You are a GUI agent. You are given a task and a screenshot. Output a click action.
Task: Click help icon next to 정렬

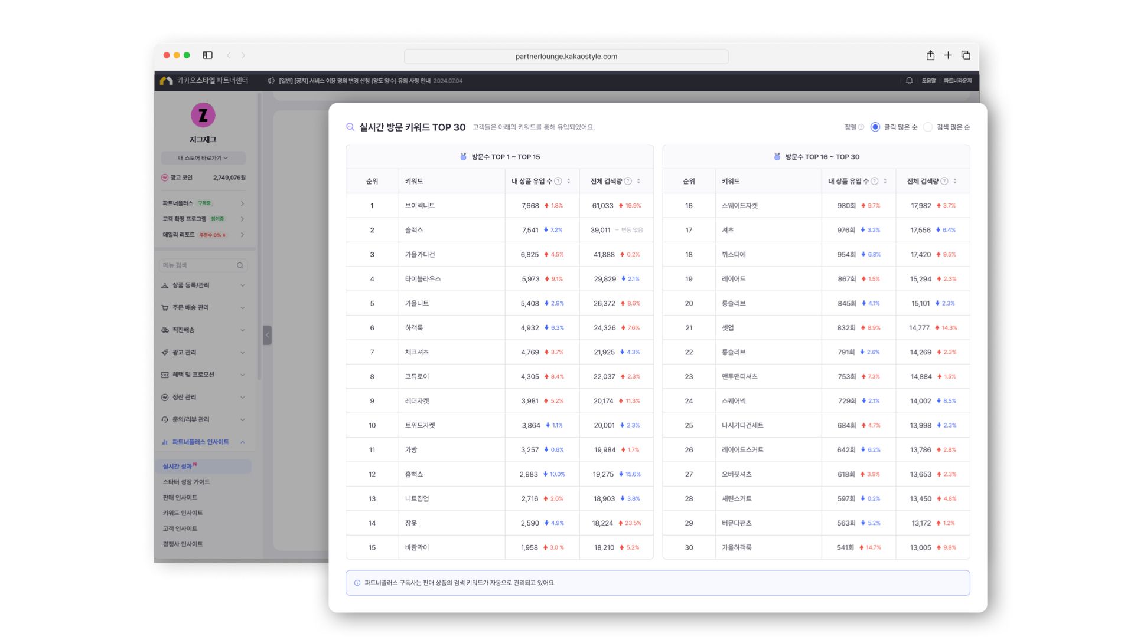tap(861, 127)
